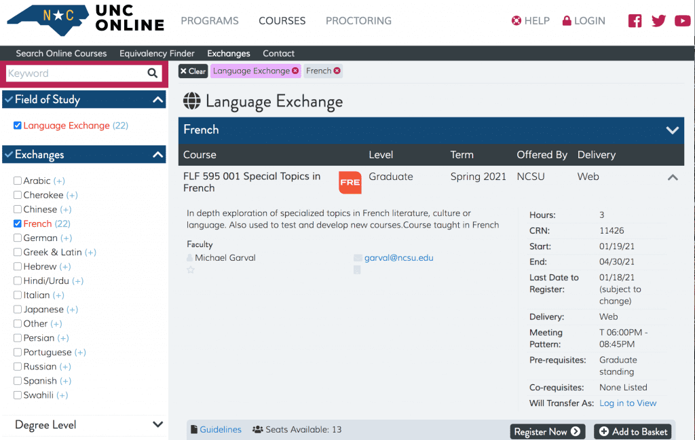Click the keyword search magnifier icon

pyautogui.click(x=153, y=73)
